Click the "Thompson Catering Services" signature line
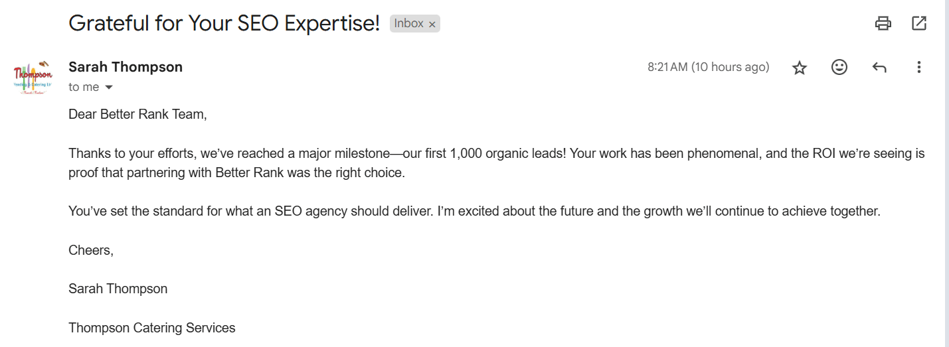 pyautogui.click(x=152, y=328)
